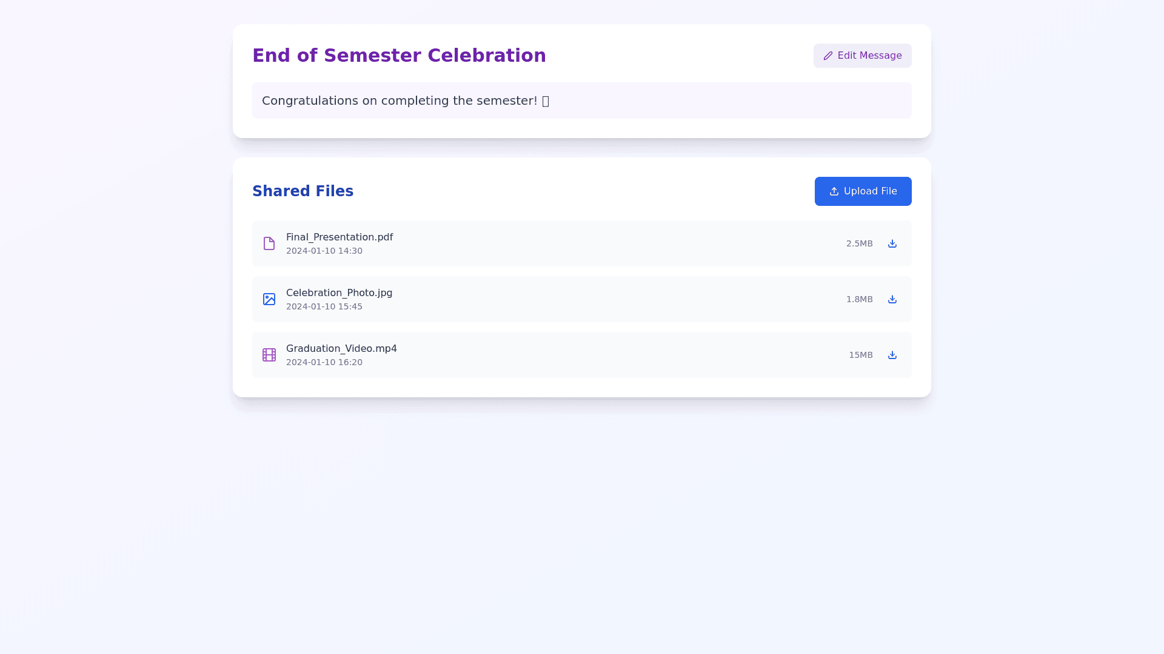Click the pencil icon in Edit Message
The width and height of the screenshot is (1164, 654).
(x=828, y=56)
